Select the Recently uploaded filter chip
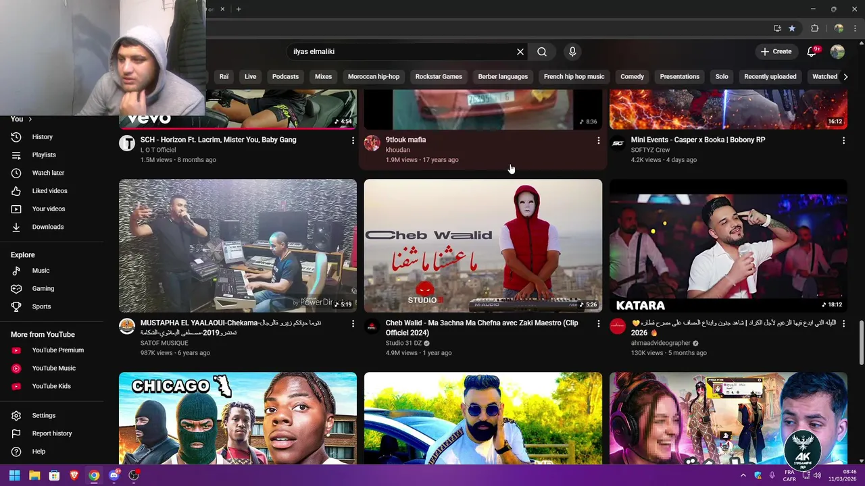This screenshot has height=486, width=865. (x=770, y=76)
